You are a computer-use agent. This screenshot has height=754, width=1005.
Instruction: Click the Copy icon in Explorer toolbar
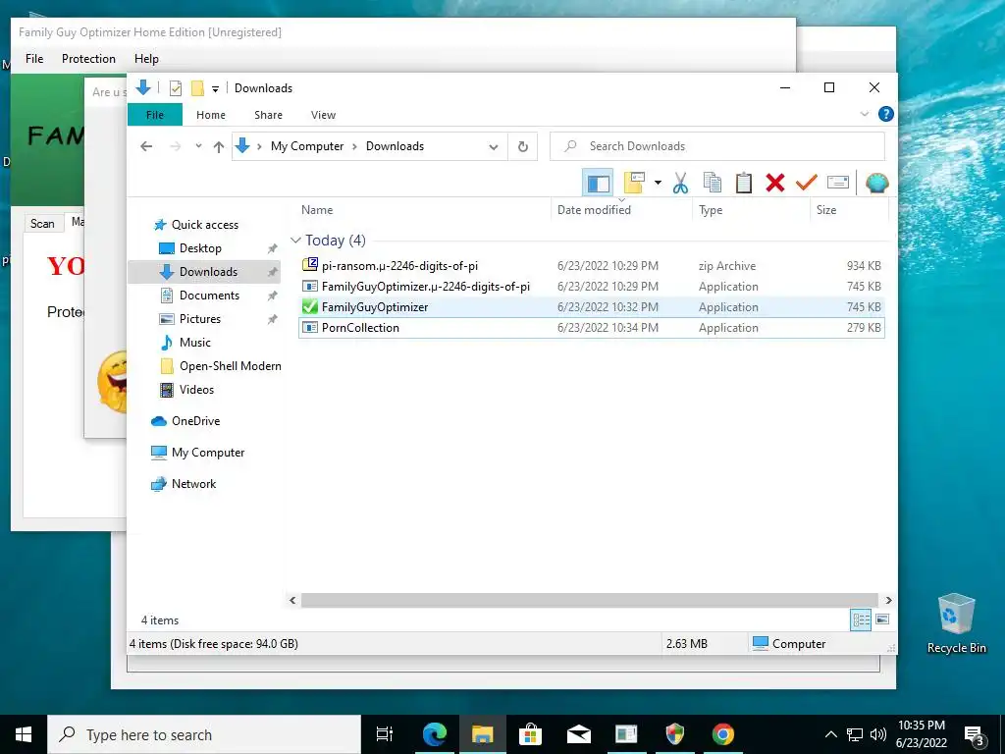713,183
